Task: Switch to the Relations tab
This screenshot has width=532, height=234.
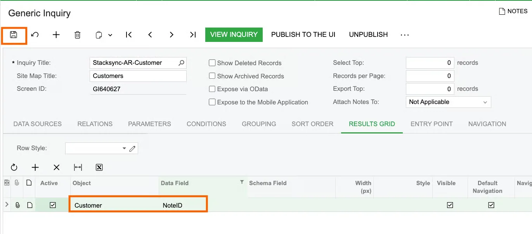Action: (95, 124)
